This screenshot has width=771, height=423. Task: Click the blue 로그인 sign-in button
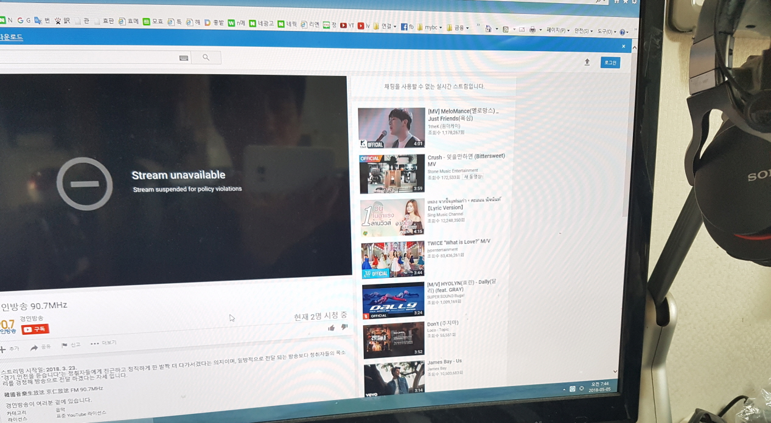click(610, 63)
